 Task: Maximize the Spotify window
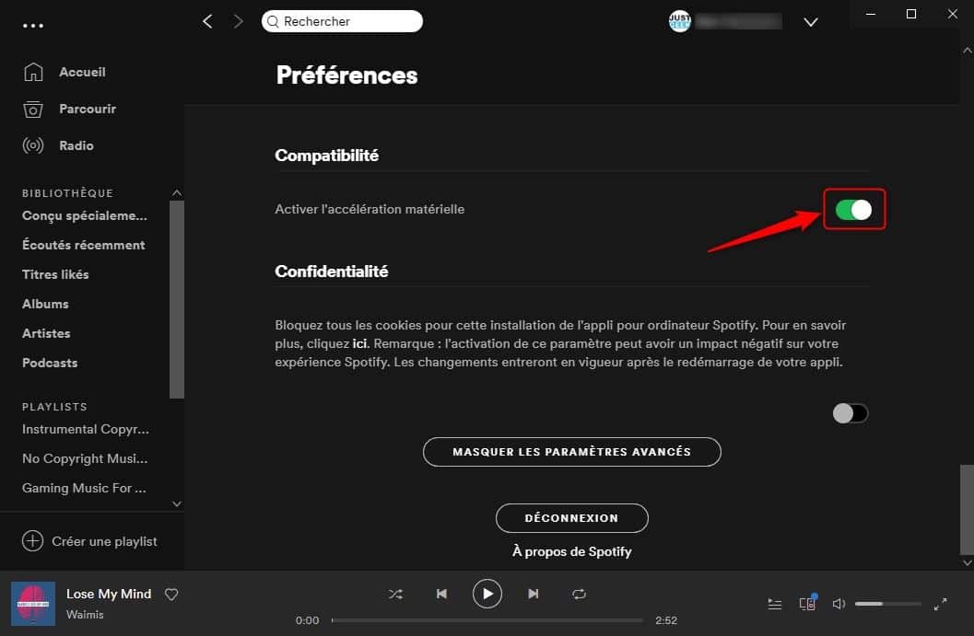click(911, 15)
